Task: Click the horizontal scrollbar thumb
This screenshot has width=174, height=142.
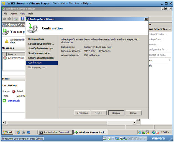Action: point(57,123)
